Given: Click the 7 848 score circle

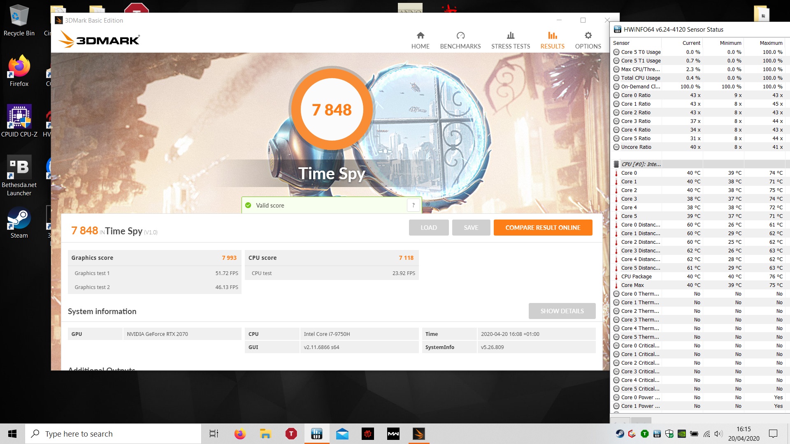Looking at the screenshot, I should pos(332,109).
